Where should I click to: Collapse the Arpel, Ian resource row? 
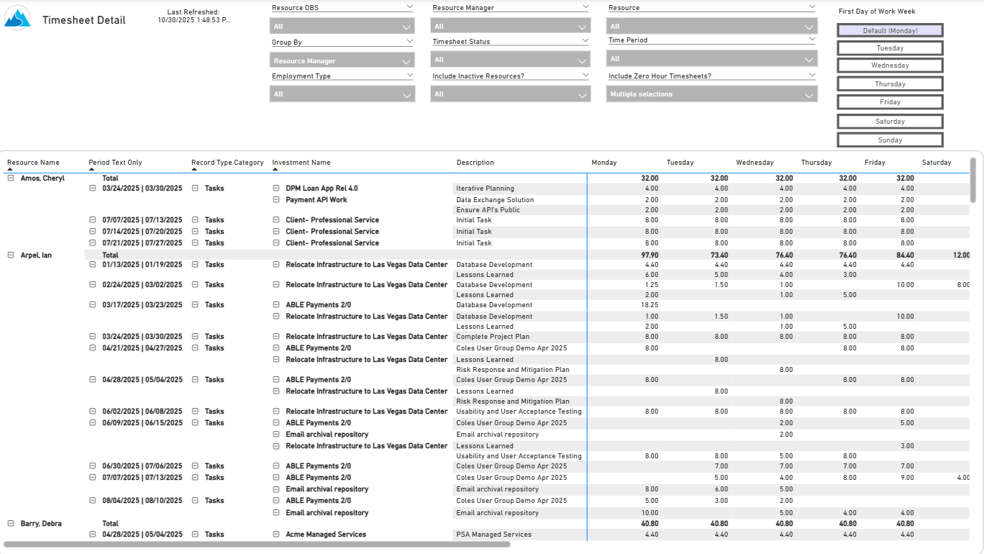point(11,255)
